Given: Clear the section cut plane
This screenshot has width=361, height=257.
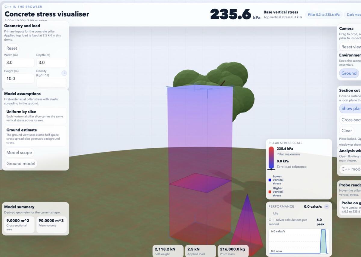Looking at the screenshot, I should [x=347, y=131].
